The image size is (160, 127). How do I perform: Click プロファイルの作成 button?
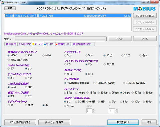(145, 16)
